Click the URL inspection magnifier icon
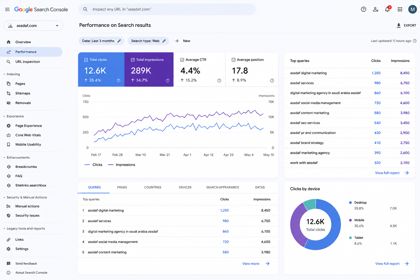 click(x=8, y=62)
